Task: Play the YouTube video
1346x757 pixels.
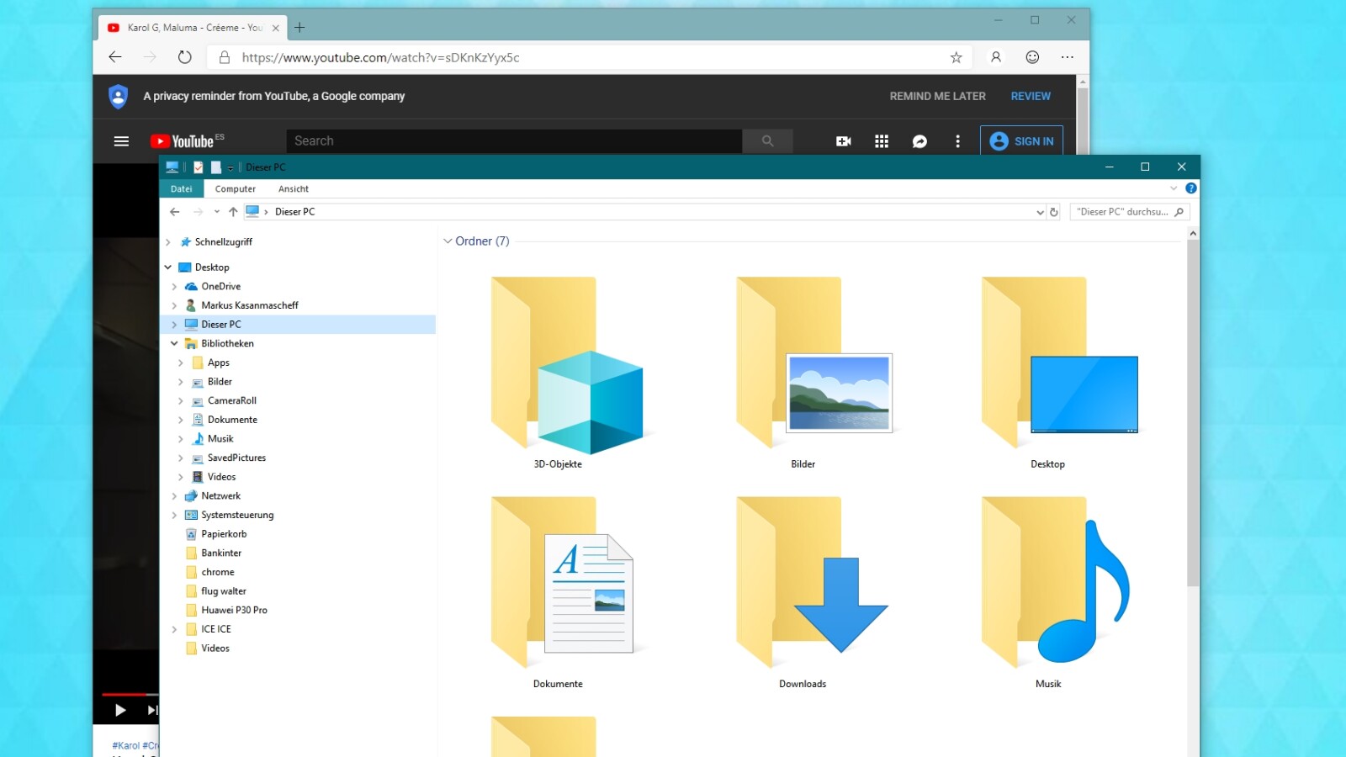Action: pyautogui.click(x=120, y=710)
